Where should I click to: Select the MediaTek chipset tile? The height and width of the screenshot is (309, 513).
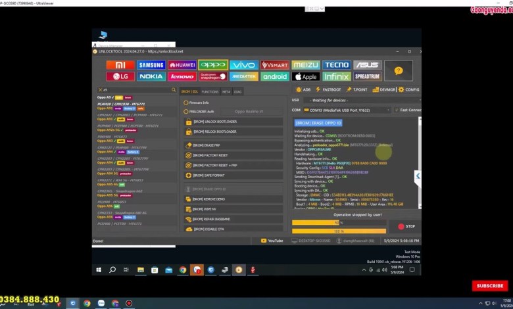pyautogui.click(x=244, y=76)
